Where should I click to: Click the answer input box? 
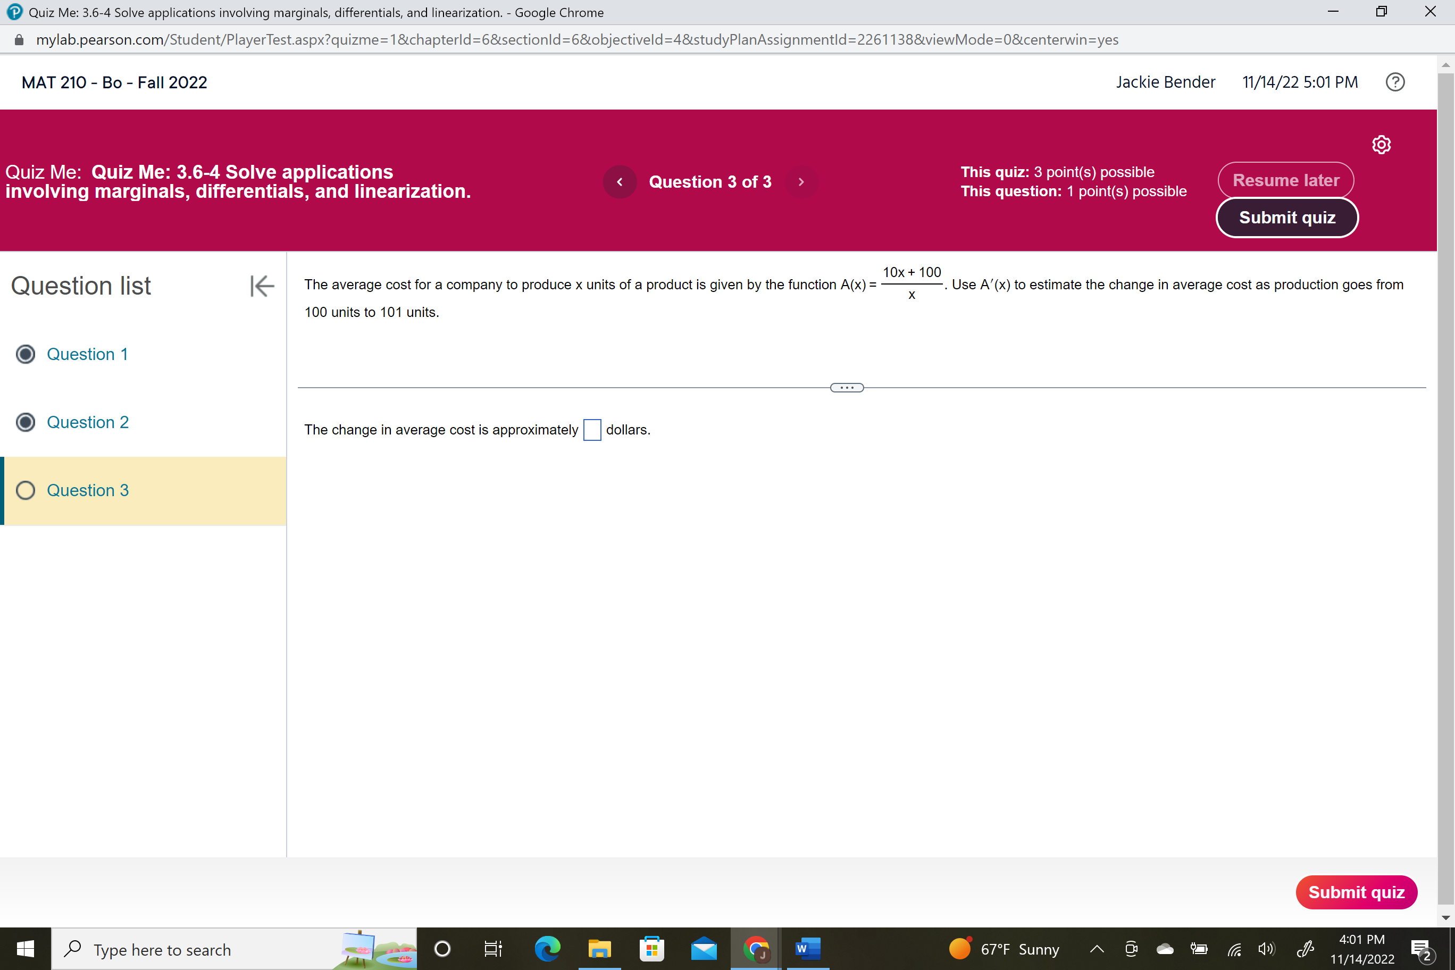[x=591, y=430]
